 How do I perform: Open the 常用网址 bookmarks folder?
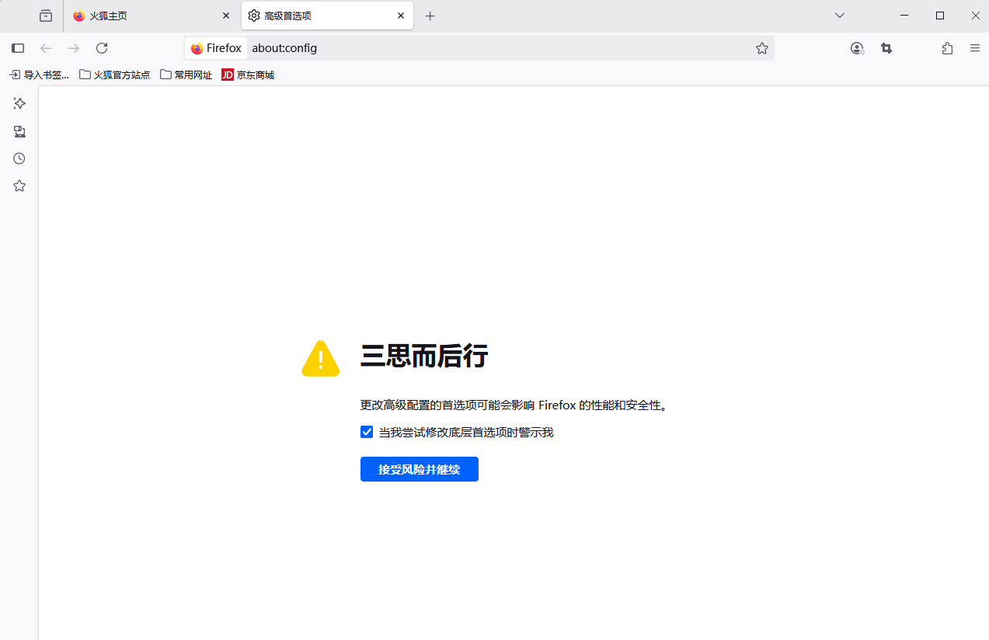186,75
